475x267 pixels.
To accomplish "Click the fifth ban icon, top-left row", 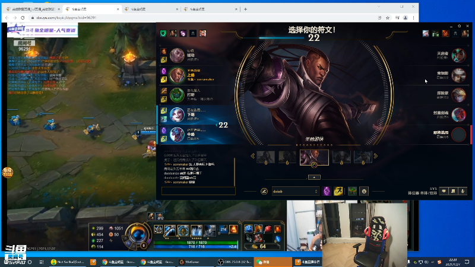I will coord(202,33).
